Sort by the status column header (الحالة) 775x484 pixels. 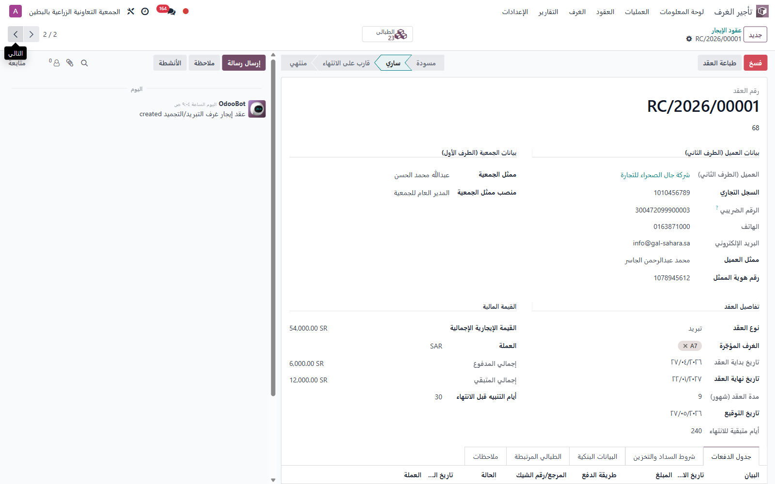[x=489, y=475]
